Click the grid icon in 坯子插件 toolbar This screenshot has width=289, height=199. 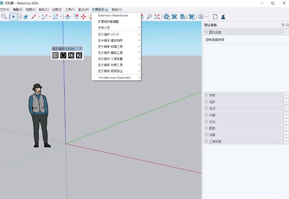(x=55, y=55)
